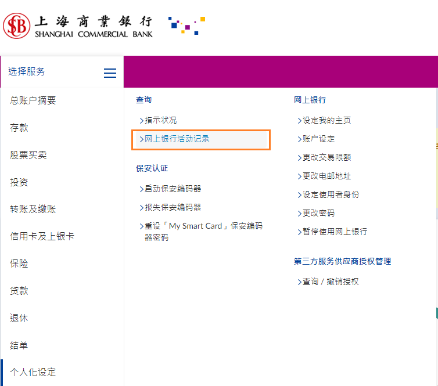Open 保险 in the sidebar

pos(19,264)
